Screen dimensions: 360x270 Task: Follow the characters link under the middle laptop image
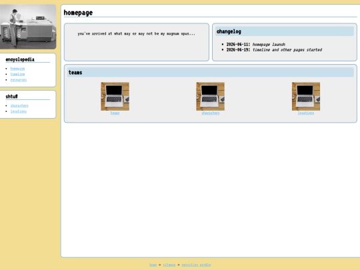pos(210,113)
